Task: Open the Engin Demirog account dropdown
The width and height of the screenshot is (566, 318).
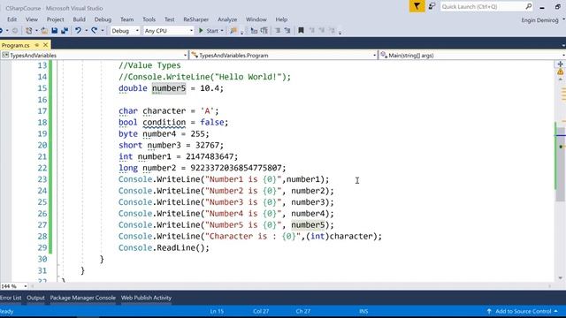Action: click(542, 20)
